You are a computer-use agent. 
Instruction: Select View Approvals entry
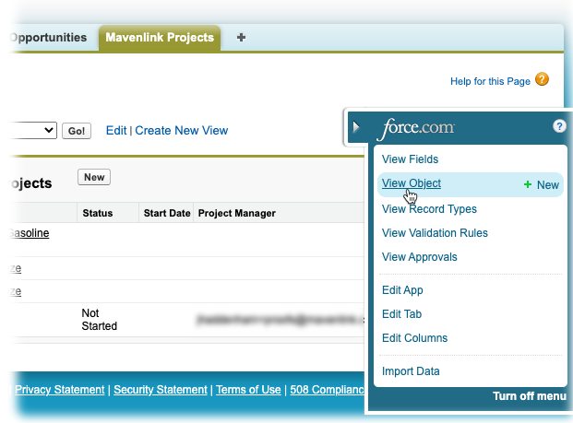pyautogui.click(x=420, y=257)
